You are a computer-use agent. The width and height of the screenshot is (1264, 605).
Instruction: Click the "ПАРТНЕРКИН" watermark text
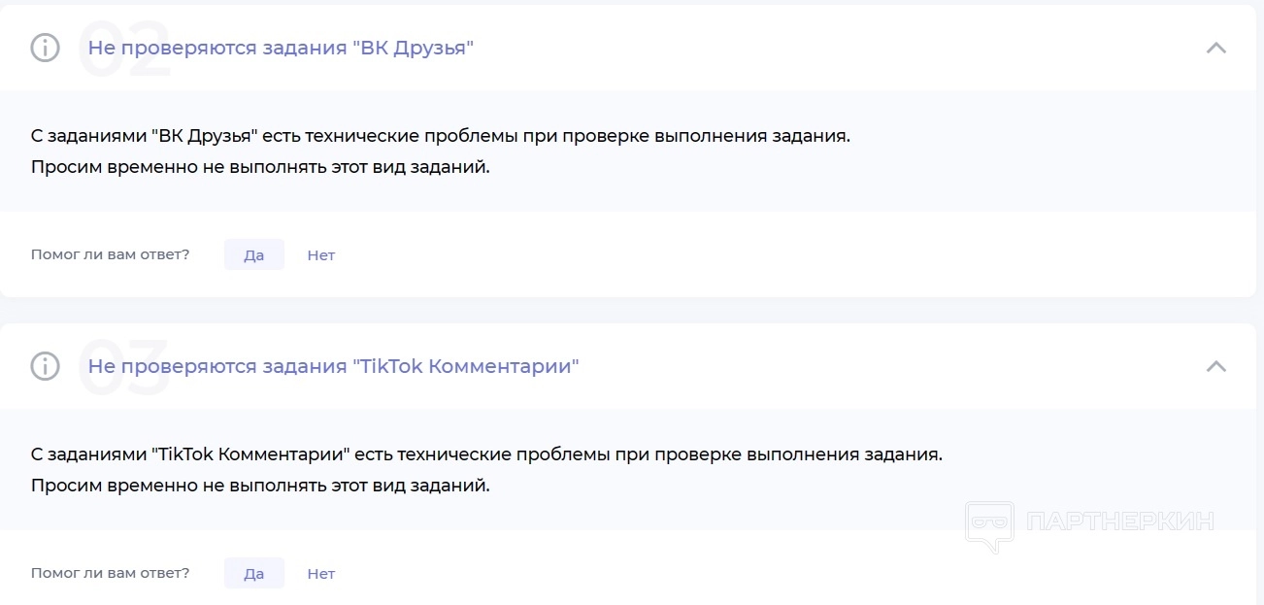(x=1119, y=522)
